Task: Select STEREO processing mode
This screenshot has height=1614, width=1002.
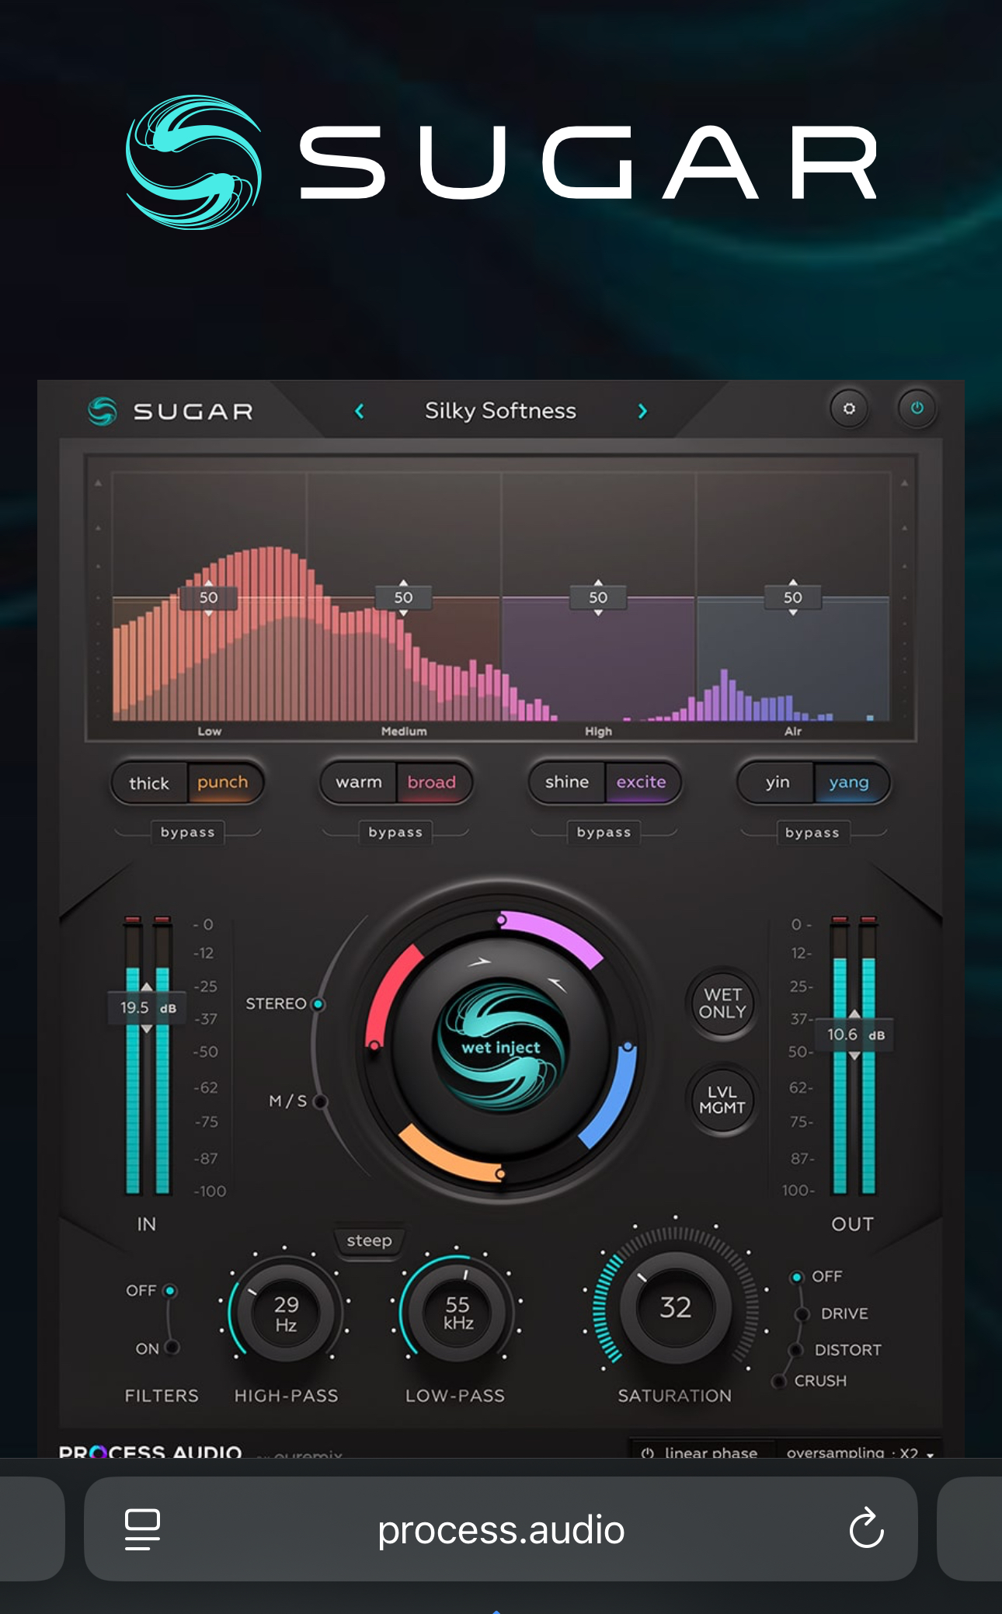Action: tap(284, 1004)
